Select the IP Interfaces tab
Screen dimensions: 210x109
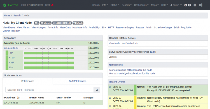pyautogui.click(x=28, y=81)
